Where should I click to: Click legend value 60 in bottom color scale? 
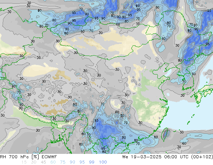53,162
